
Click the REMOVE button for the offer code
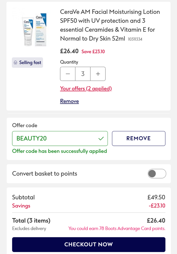139,138
